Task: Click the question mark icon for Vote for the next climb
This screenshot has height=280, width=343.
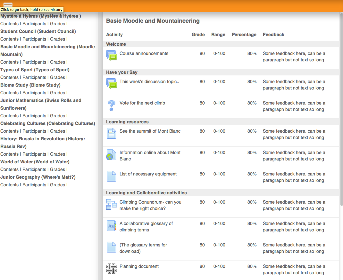Action: (x=112, y=105)
